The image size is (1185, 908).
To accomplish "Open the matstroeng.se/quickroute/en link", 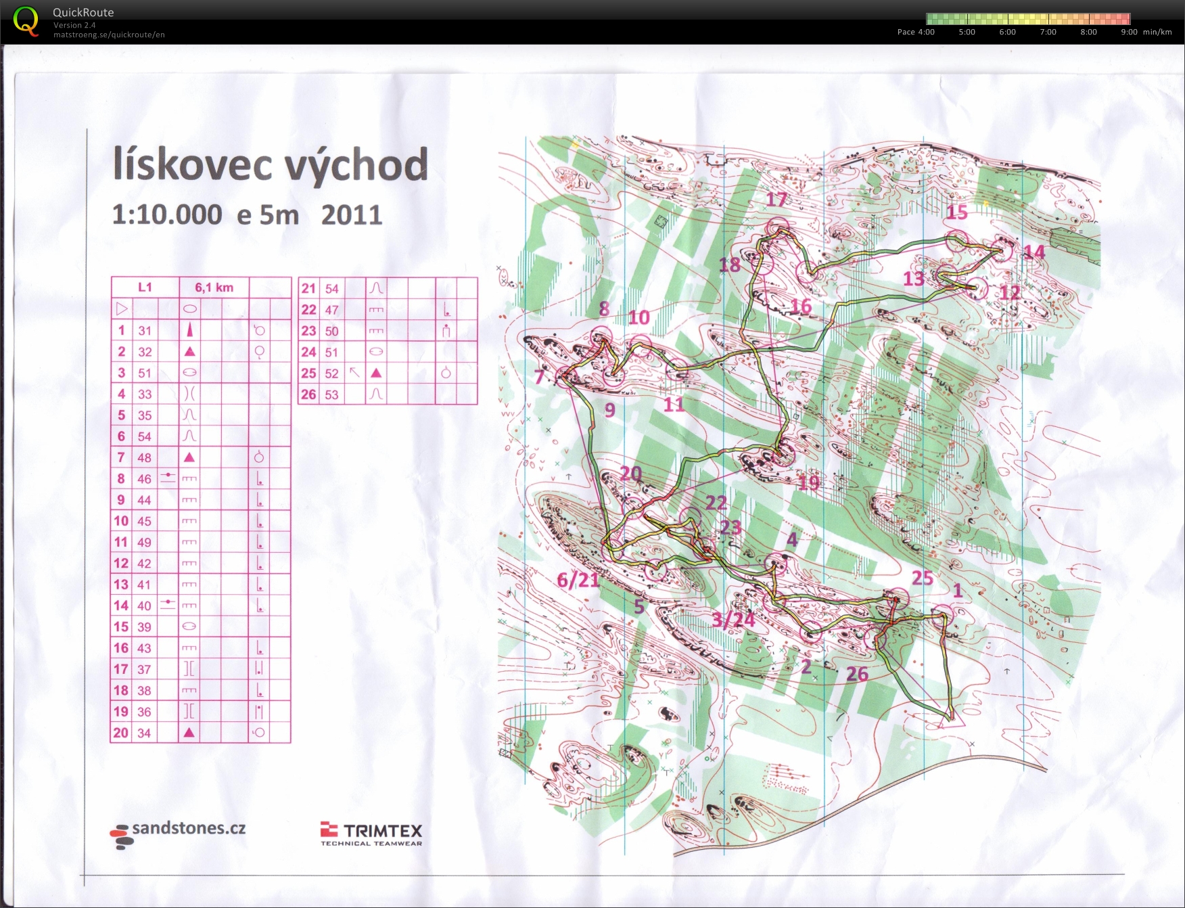I will [109, 35].
